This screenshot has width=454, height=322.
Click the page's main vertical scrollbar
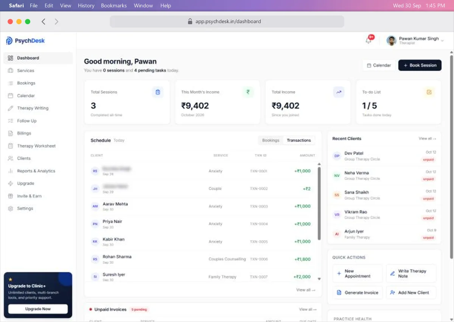[x=451, y=157]
